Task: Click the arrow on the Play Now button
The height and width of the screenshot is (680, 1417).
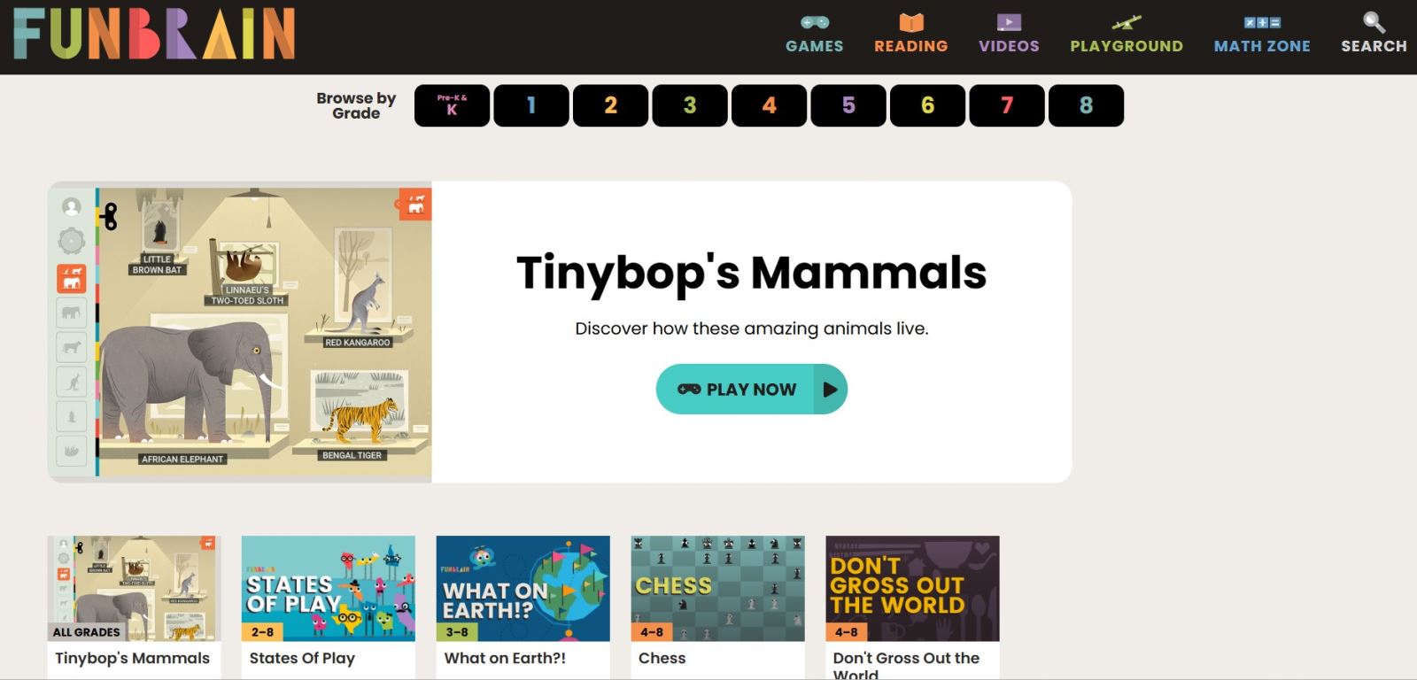Action: [830, 389]
